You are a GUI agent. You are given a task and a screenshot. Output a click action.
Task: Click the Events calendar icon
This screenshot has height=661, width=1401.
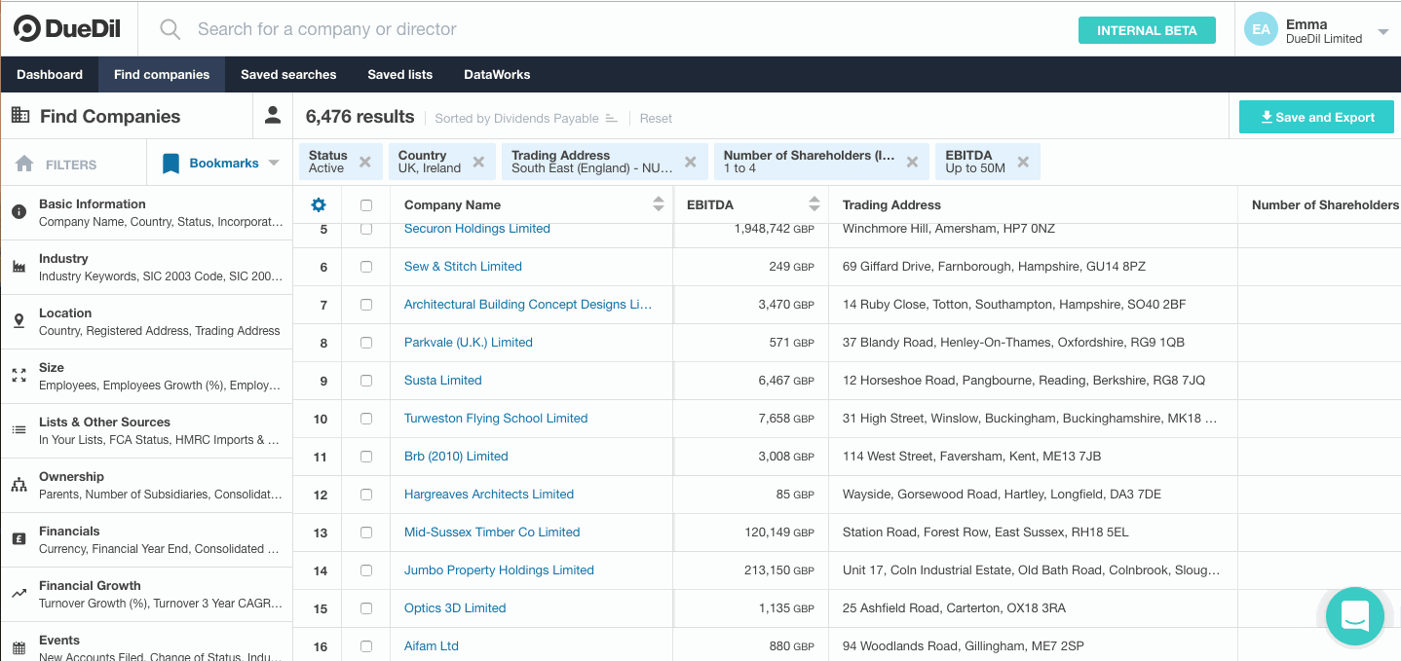pyautogui.click(x=19, y=647)
